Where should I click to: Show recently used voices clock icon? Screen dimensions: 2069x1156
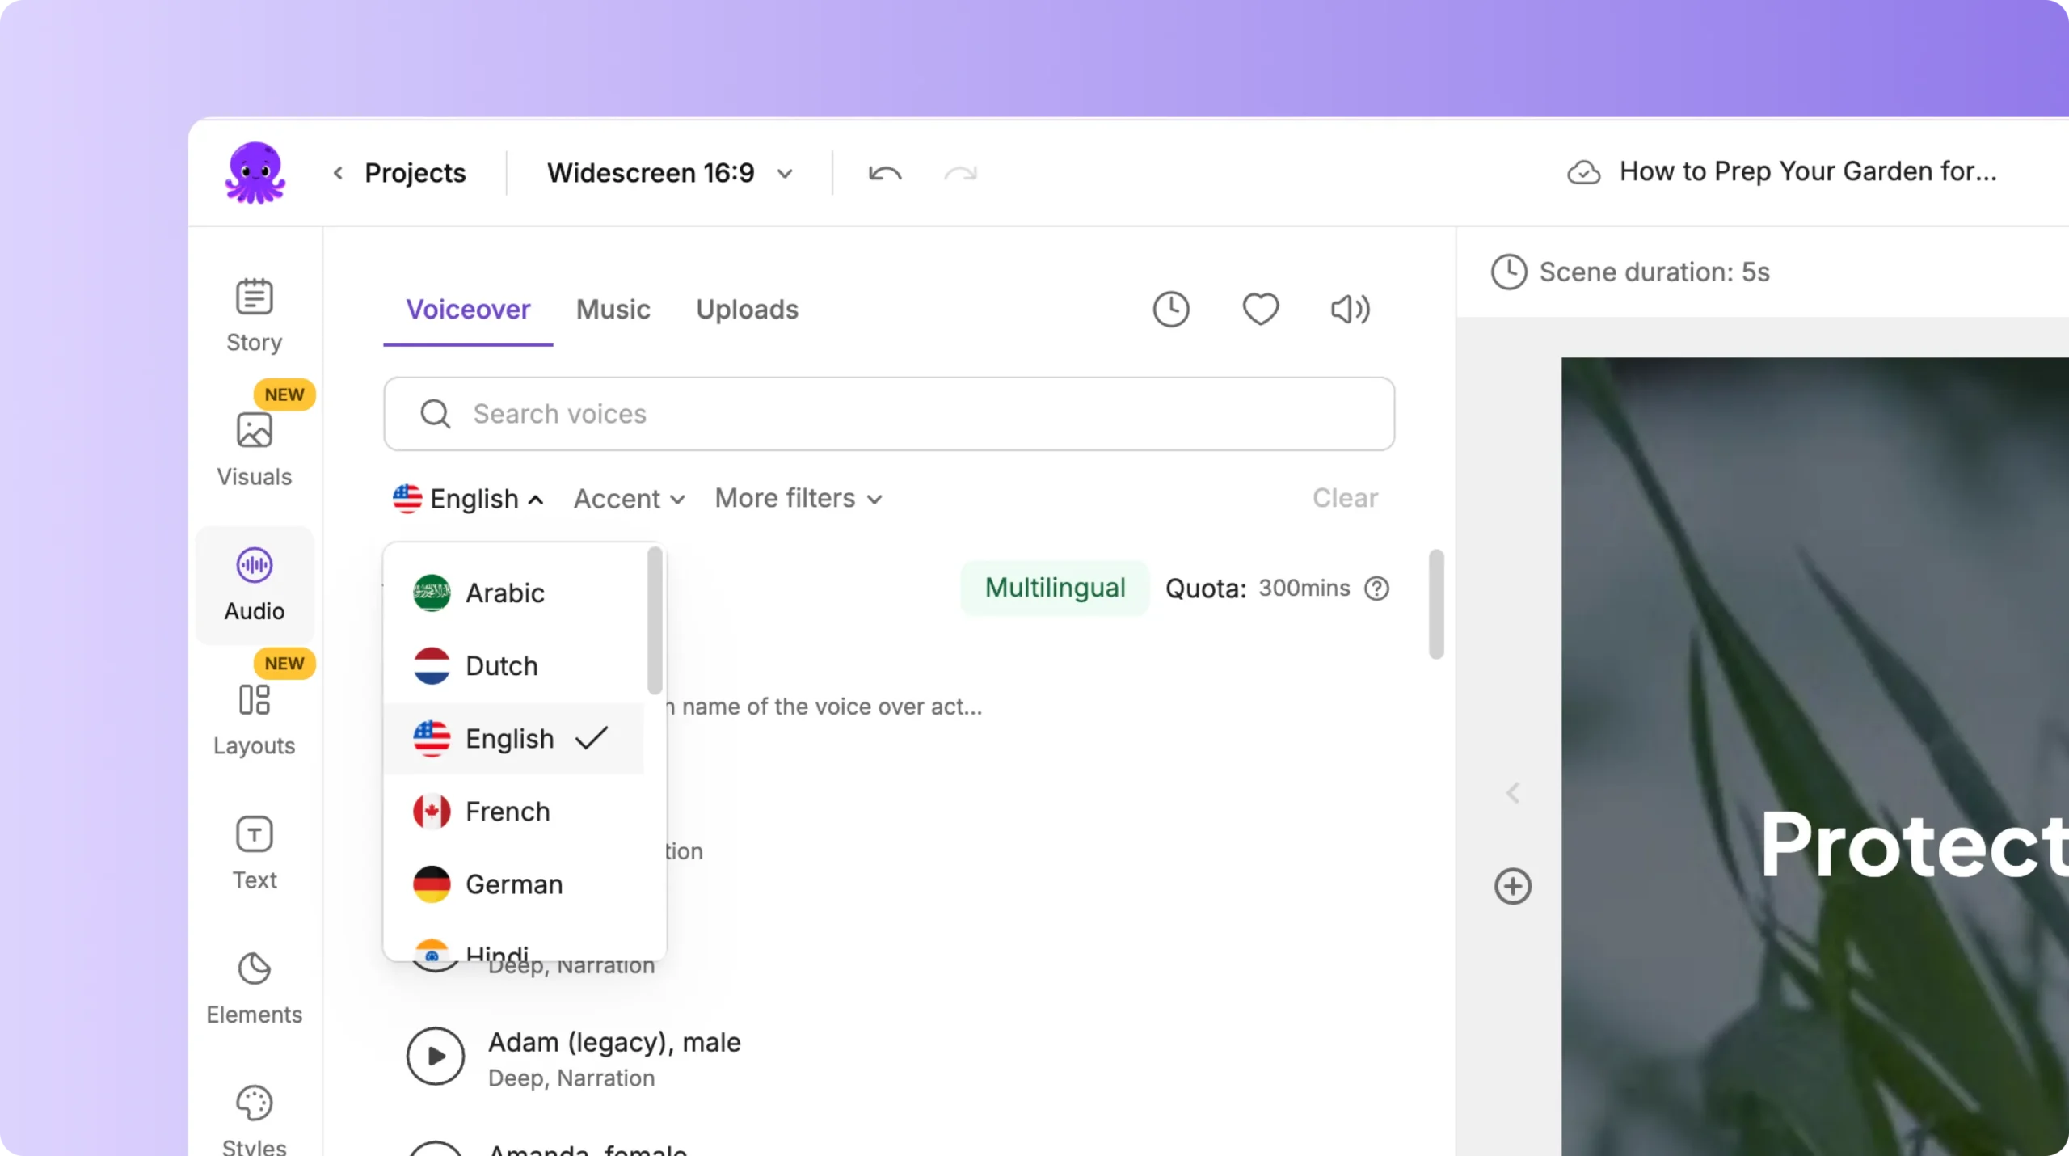[x=1170, y=309]
